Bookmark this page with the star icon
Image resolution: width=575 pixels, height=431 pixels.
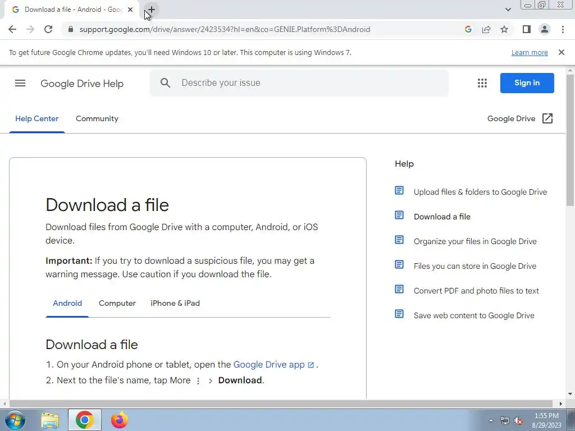click(x=504, y=29)
